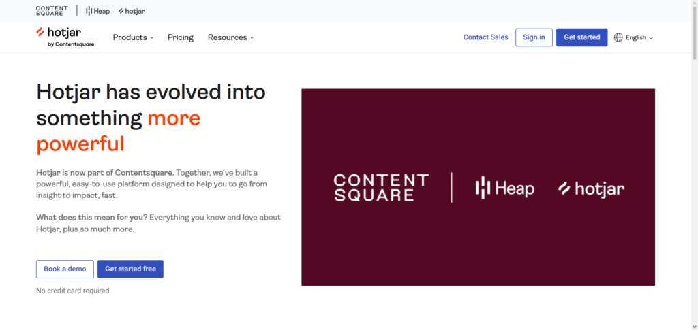Click the Get started button in header

(x=581, y=37)
